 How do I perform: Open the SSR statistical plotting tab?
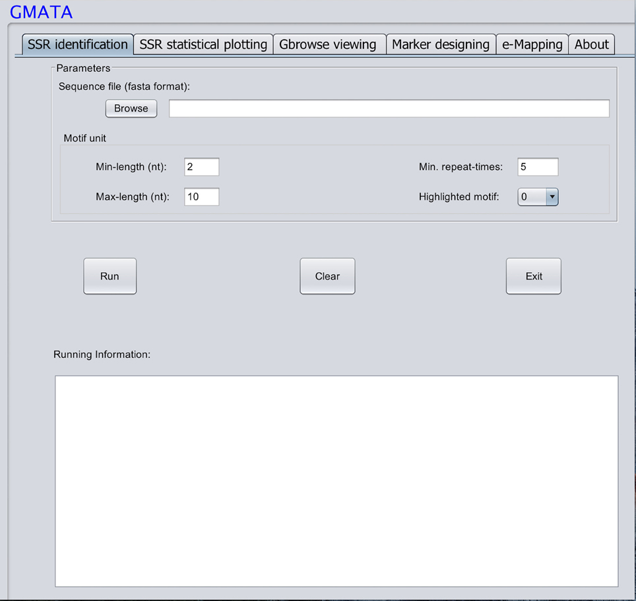click(203, 45)
